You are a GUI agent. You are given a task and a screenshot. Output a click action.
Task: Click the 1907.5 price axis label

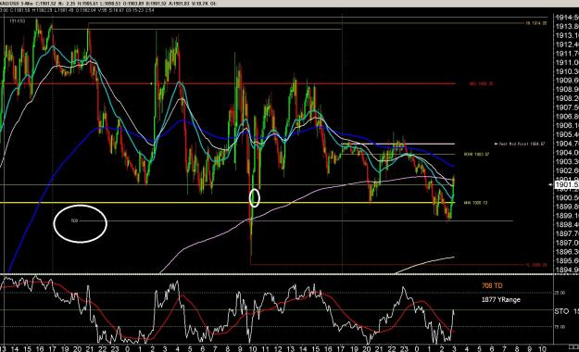(x=567, y=107)
